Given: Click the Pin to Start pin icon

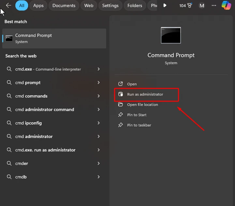Looking at the screenshot, I should coord(121,114).
